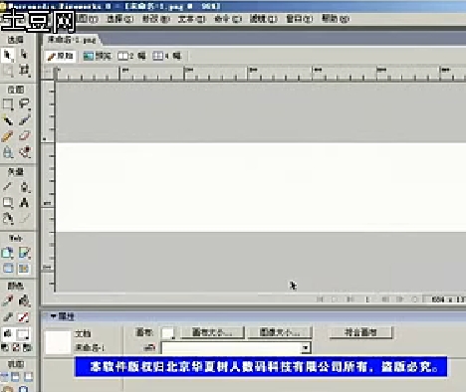Open the fill color box
Screen dimensions: 466x392
tap(24, 334)
